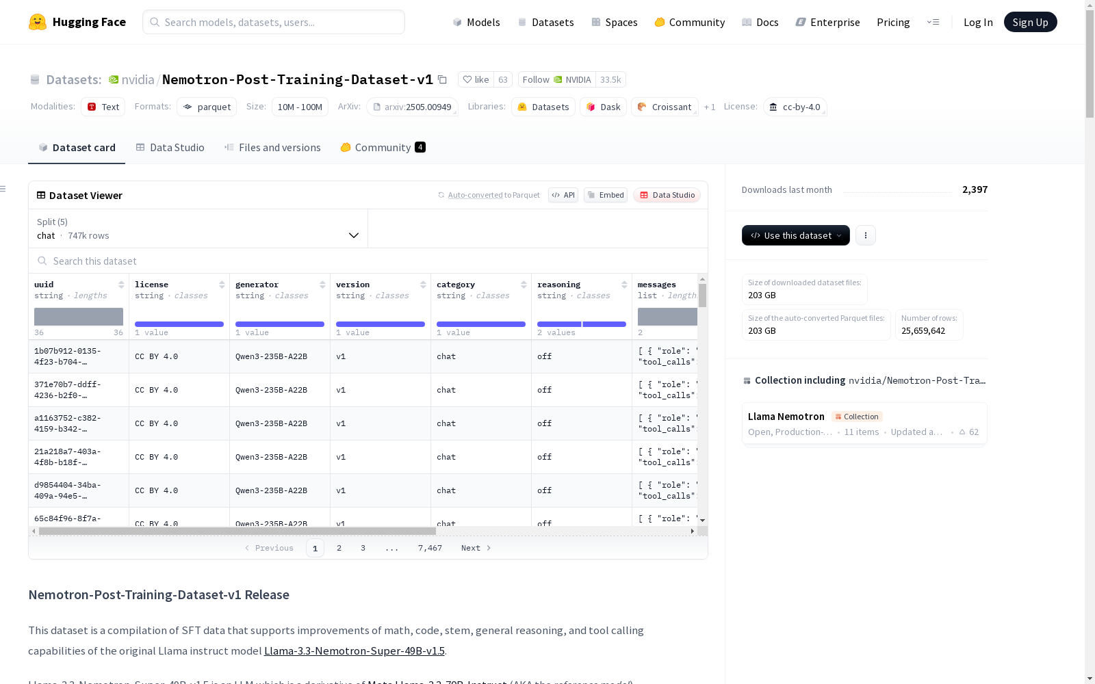
Task: Click the 63 likes count
Action: pos(503,79)
